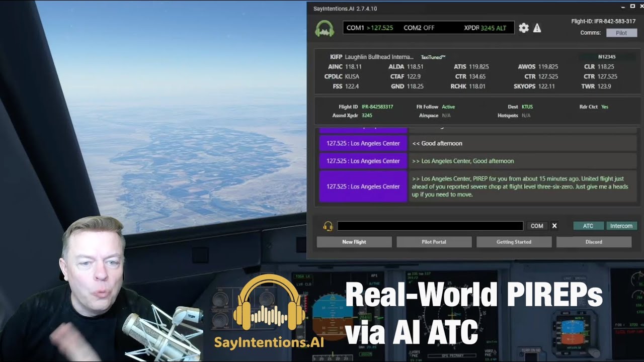Maximize the SayIntentions.AI window
644x362 pixels.
click(632, 6)
